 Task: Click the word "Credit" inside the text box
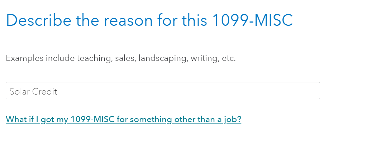(45, 91)
